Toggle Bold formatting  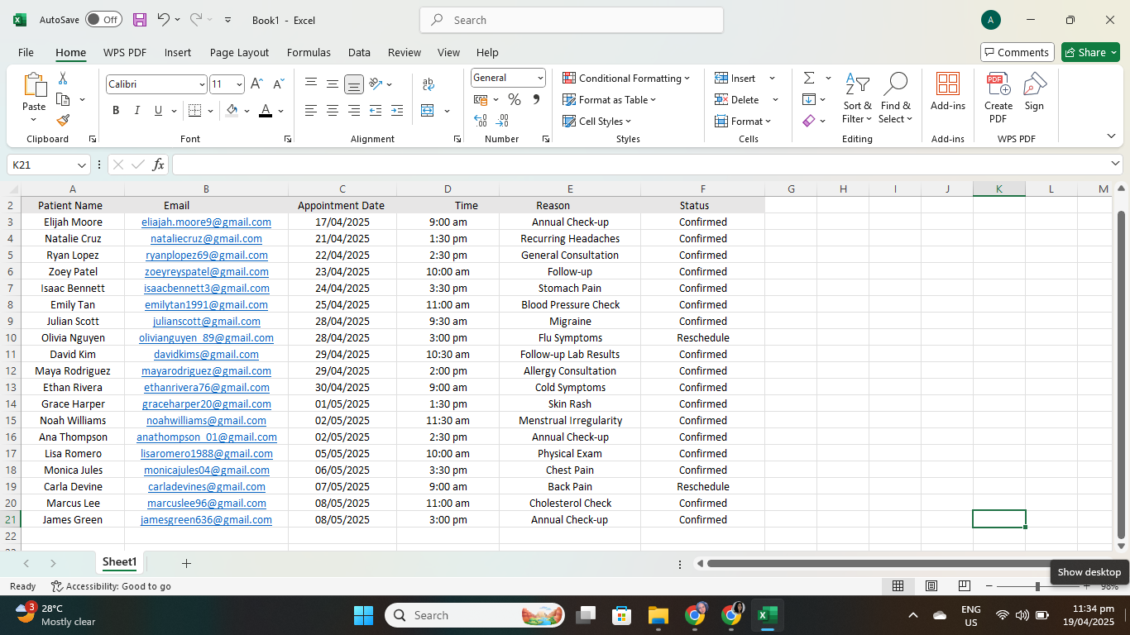pos(116,111)
